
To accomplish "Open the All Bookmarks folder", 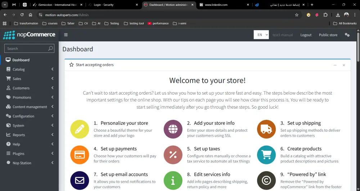I will tap(345, 23).
